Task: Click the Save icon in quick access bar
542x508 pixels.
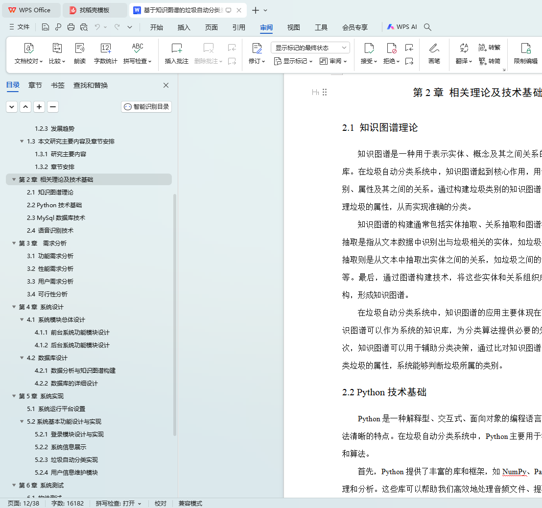Action: (x=45, y=27)
